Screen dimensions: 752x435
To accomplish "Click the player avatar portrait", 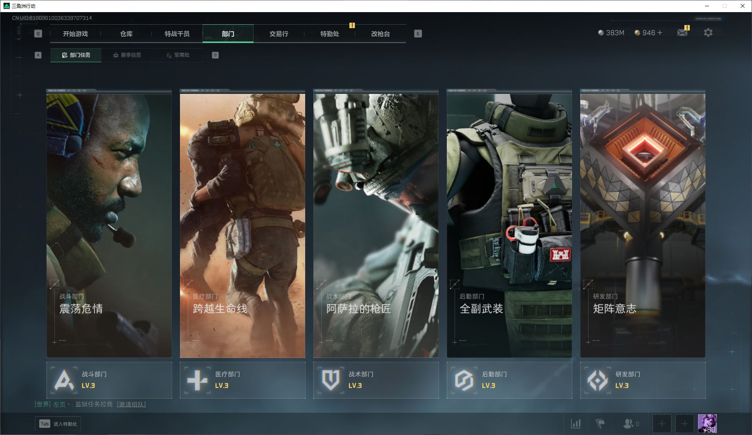I will (x=707, y=424).
